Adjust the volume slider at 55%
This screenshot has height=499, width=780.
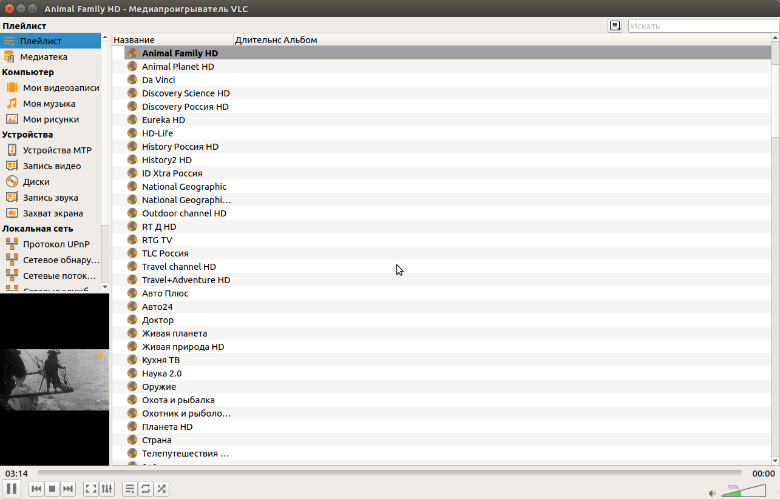(744, 491)
